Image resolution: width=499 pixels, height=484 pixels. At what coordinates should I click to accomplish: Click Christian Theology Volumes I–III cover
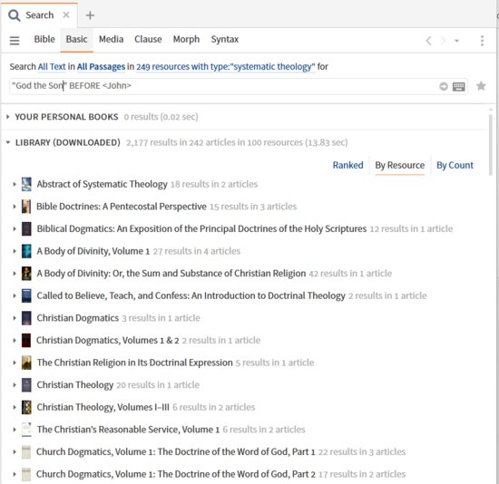pos(26,407)
